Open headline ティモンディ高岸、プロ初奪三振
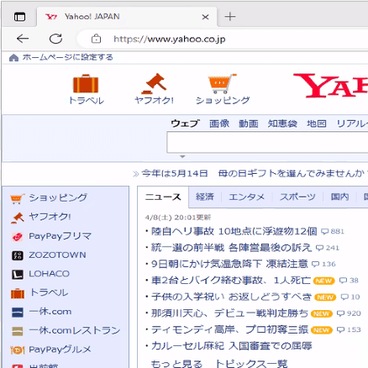Image resolution: width=368 pixels, height=368 pixels. tap(229, 330)
